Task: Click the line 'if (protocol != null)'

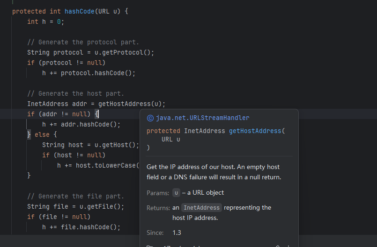Action: [66, 63]
